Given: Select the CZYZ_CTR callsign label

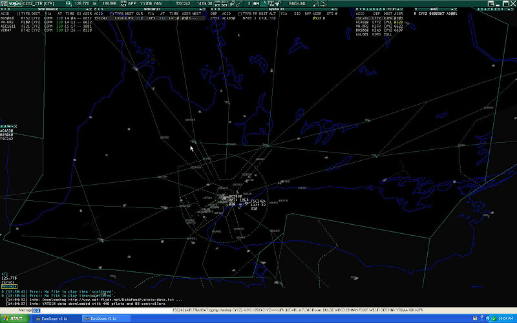Looking at the screenshot, I should 37,3.
